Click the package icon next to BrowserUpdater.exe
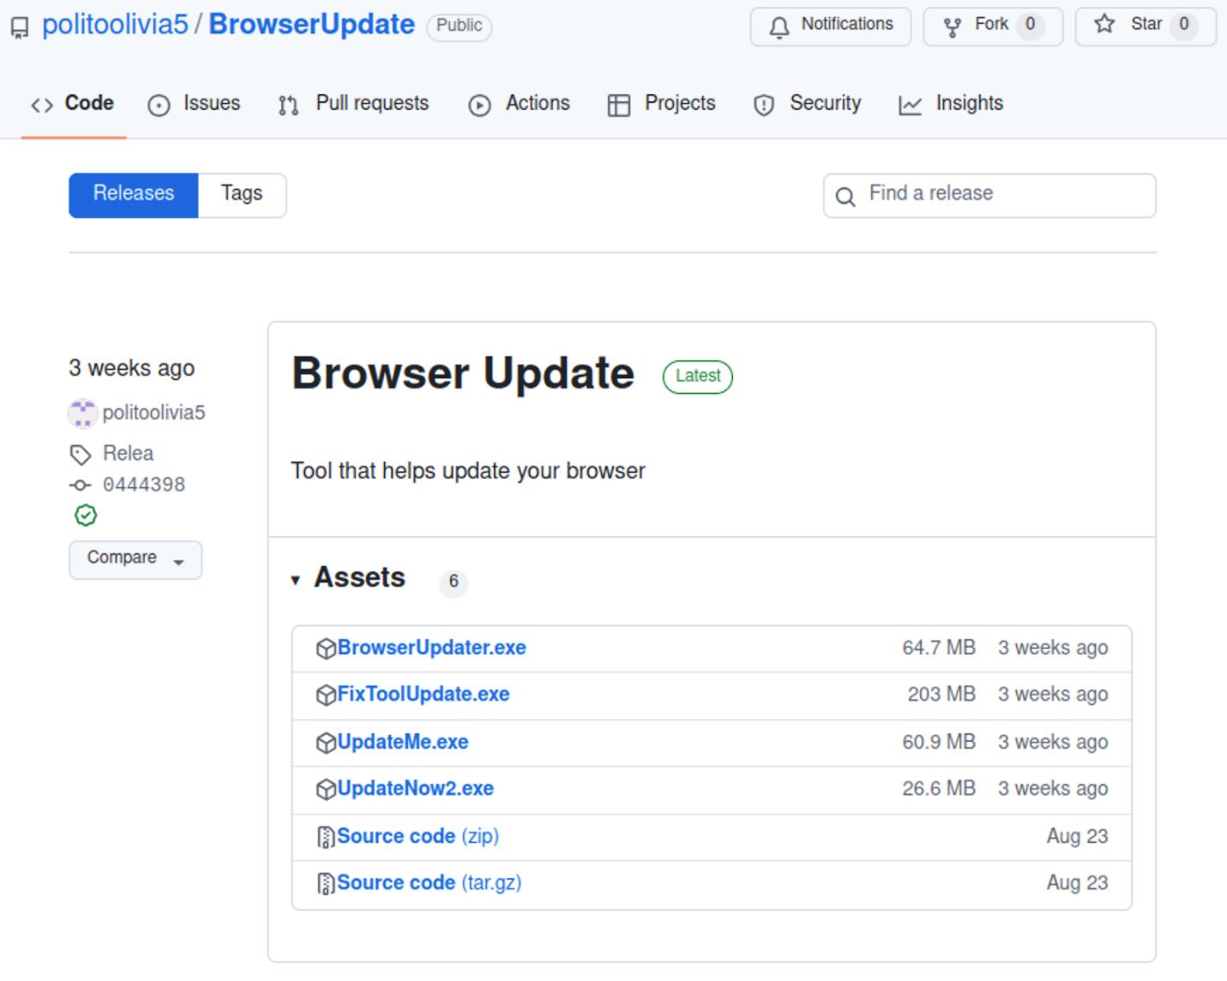 (326, 648)
